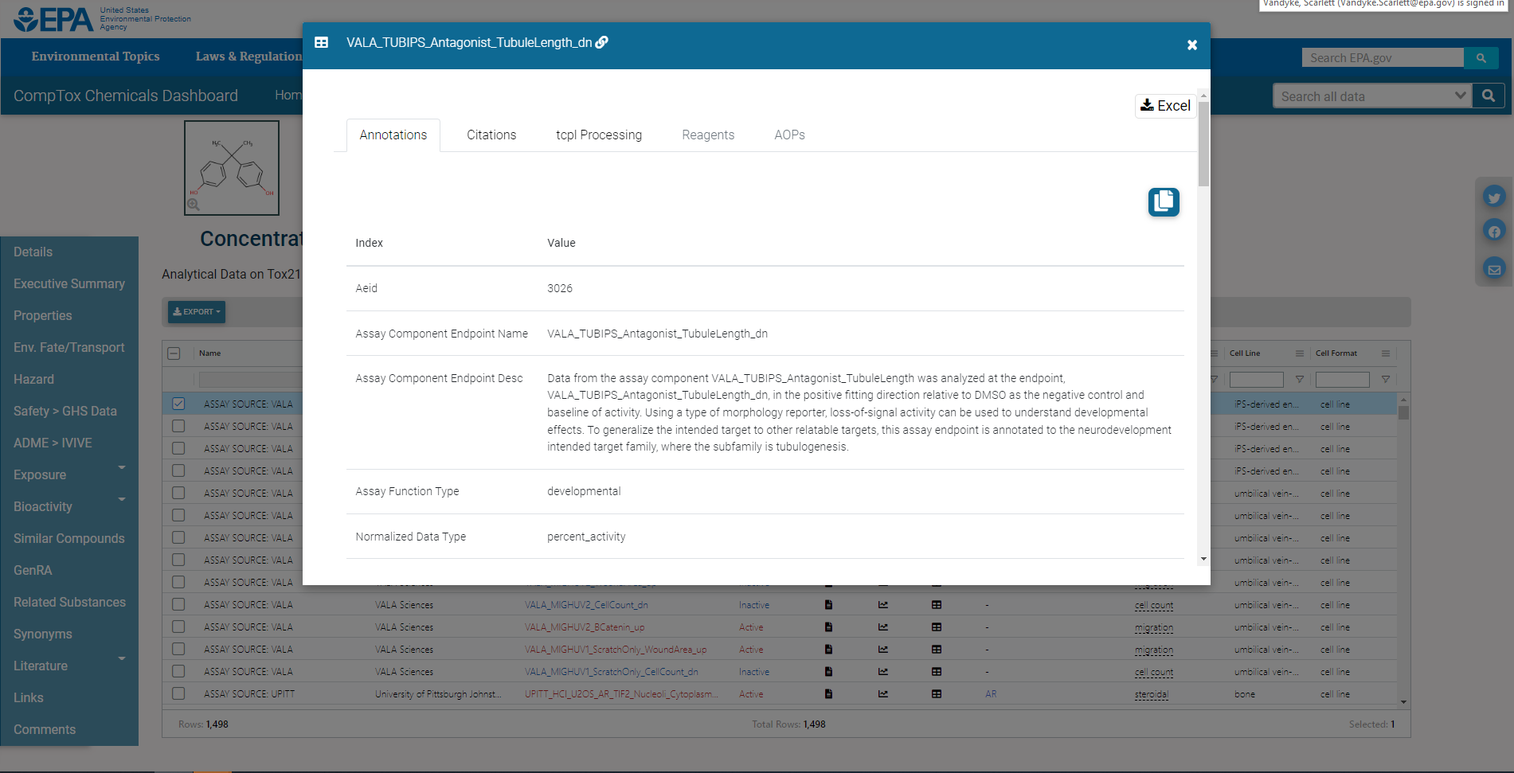Click the EPA.gov search magnifier icon

pyautogui.click(x=1481, y=57)
